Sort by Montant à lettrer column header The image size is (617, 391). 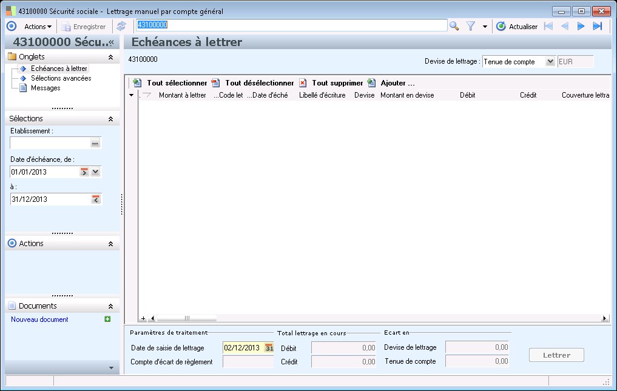182,95
